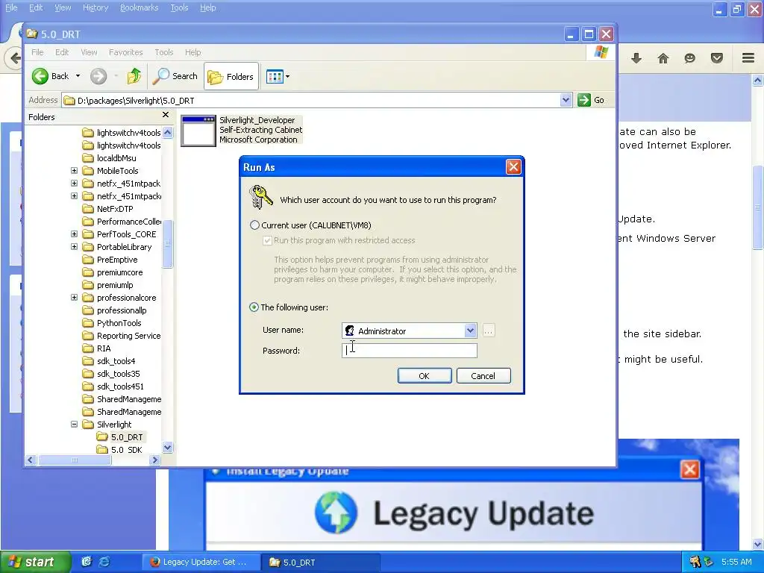
Task: Click the Firefox page vertical scrollbar thumb
Action: [x=758, y=207]
